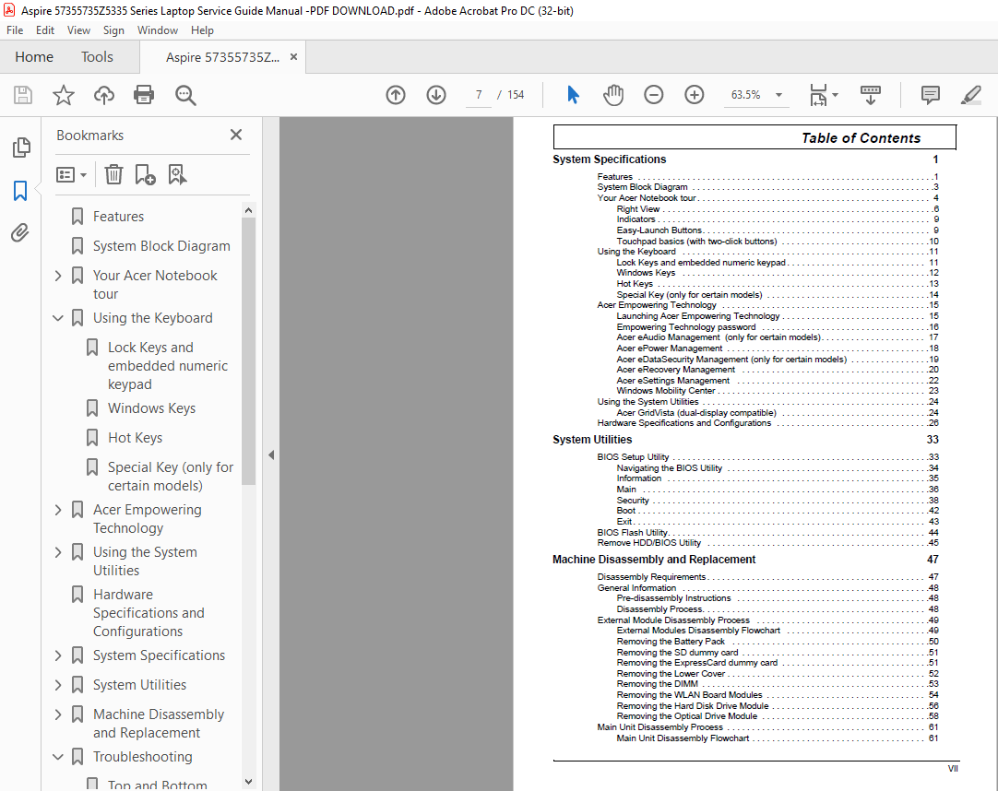
Task: Open Hardware Specifications and Configurations bookmark
Action: coord(149,613)
